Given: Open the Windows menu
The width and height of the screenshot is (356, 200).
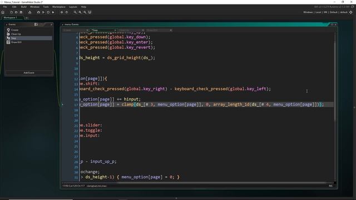Looking at the screenshot, I should (34, 7).
